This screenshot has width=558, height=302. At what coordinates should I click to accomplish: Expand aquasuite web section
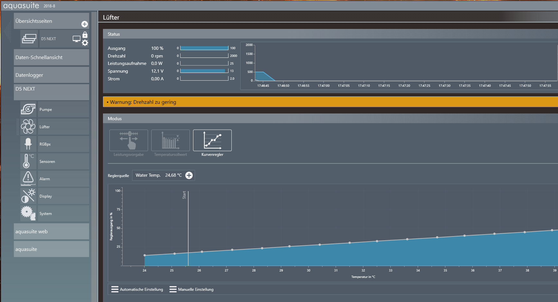pyautogui.click(x=51, y=231)
